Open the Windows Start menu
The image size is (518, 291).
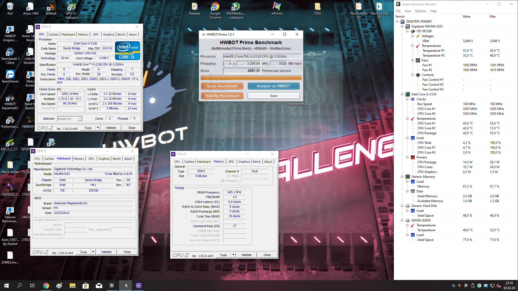6,286
